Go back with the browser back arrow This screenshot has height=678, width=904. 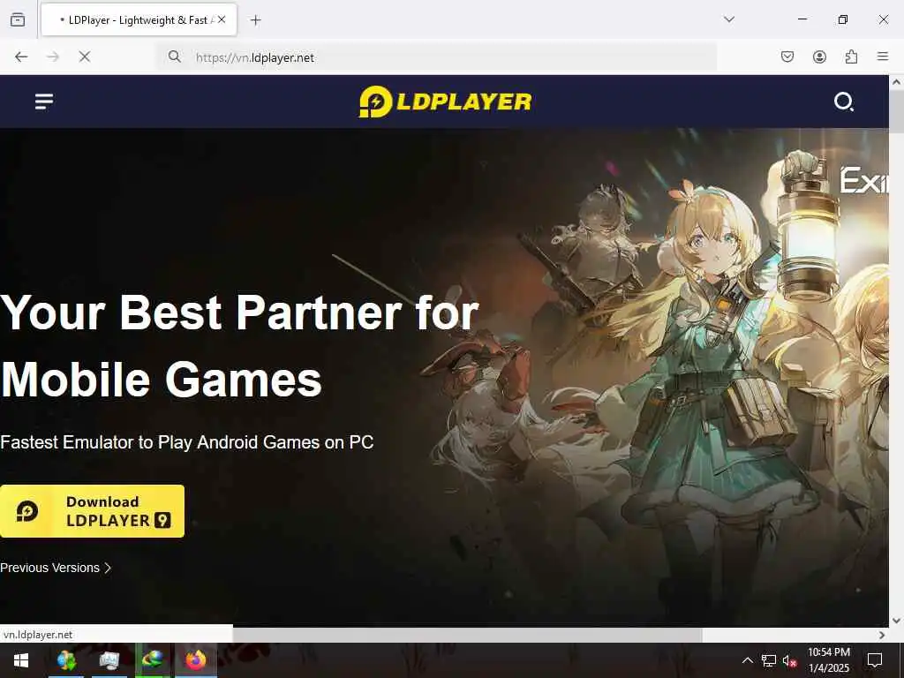pos(21,56)
